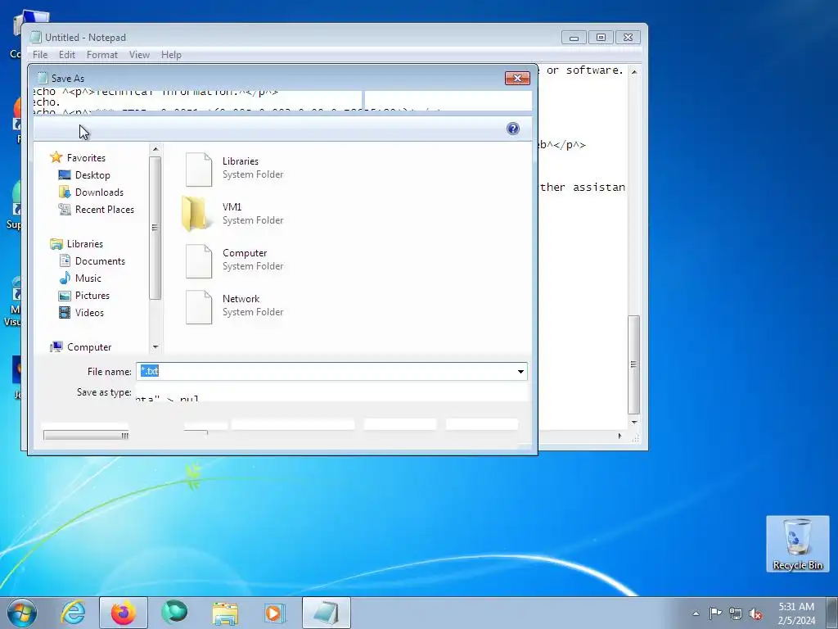Open the Windows Start menu

pos(22,613)
